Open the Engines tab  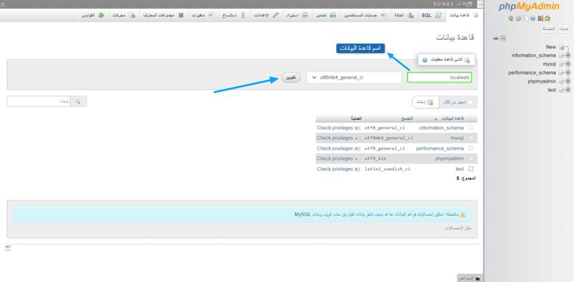click(124, 15)
